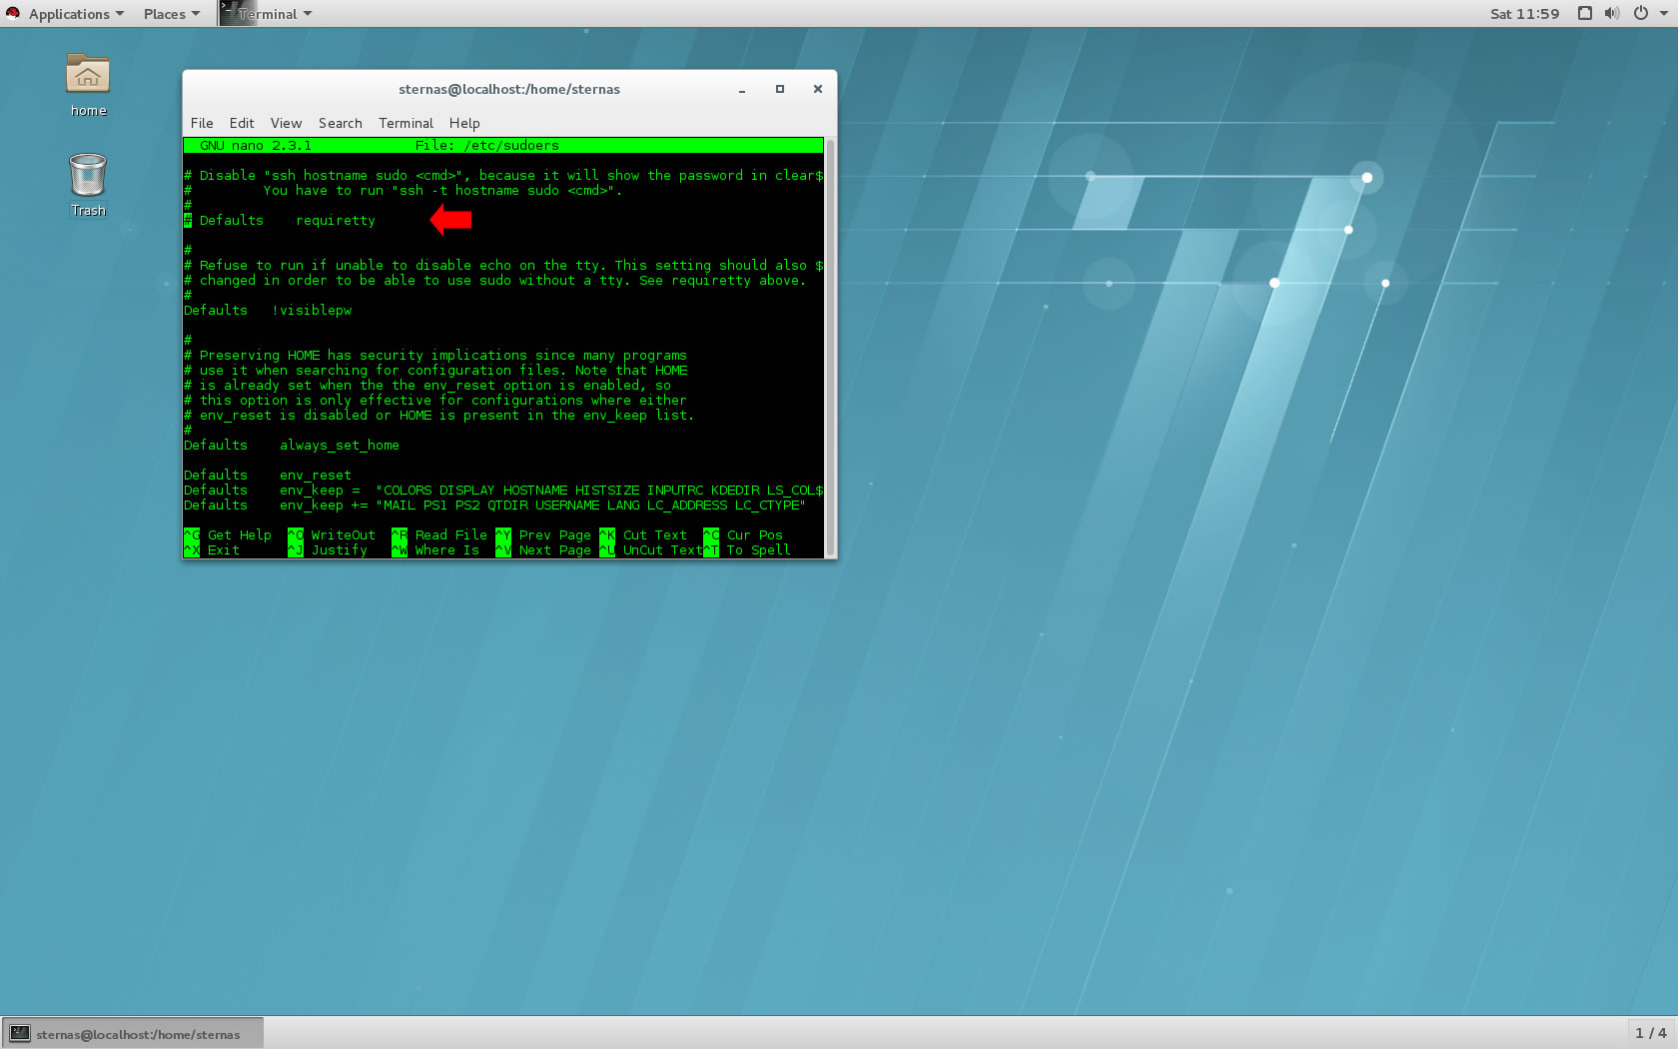Viewport: 1678px width, 1049px height.
Task: Click the 'Defaults !visiblepw' line
Action: tap(268, 310)
